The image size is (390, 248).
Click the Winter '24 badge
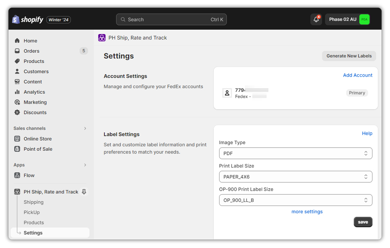click(x=59, y=20)
